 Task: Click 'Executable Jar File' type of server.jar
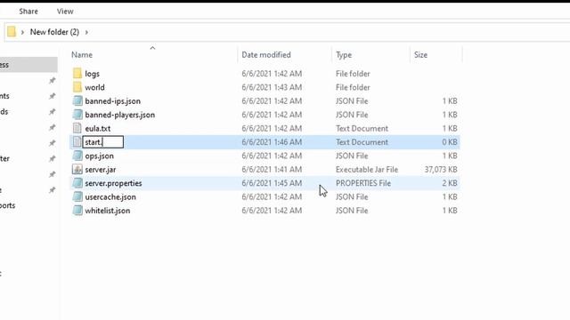point(367,170)
